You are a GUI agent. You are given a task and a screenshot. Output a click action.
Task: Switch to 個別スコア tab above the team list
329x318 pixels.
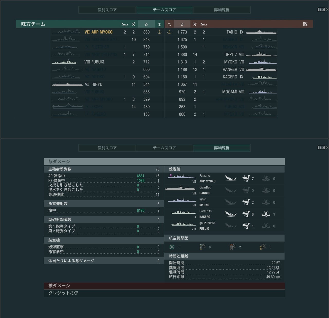click(x=107, y=10)
